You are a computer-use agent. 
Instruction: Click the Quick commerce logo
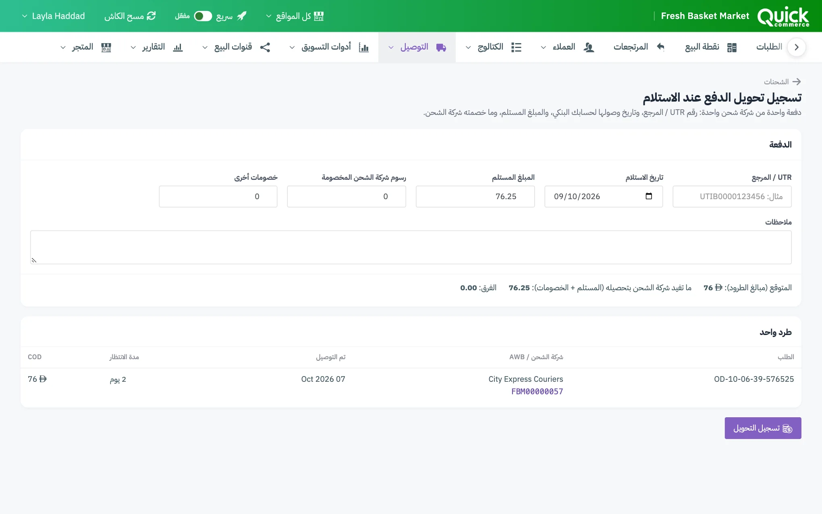pos(783,17)
